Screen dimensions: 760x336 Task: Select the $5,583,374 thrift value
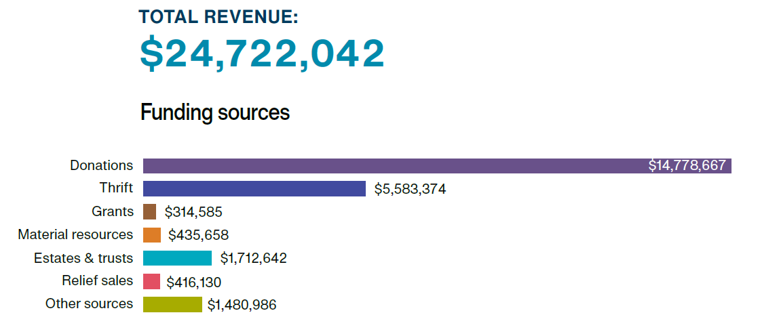[x=410, y=190]
